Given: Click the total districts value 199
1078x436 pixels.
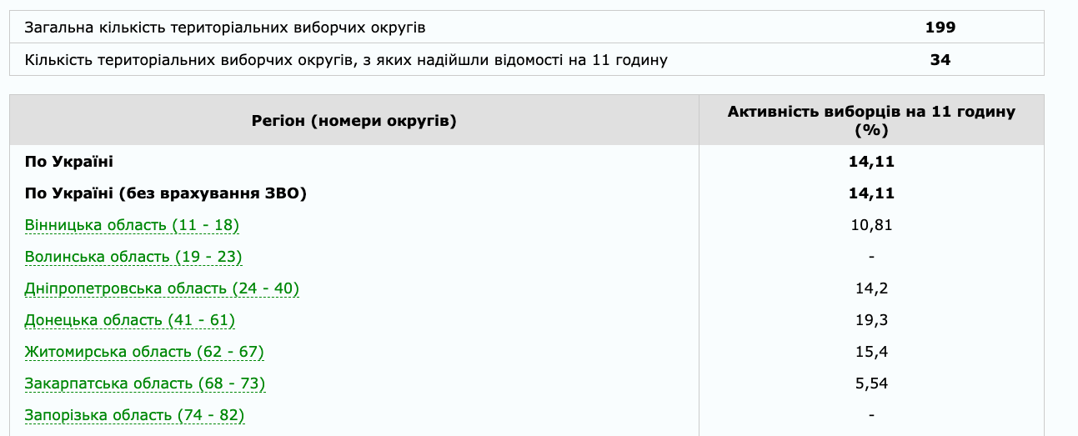Looking at the screenshot, I should (x=940, y=28).
